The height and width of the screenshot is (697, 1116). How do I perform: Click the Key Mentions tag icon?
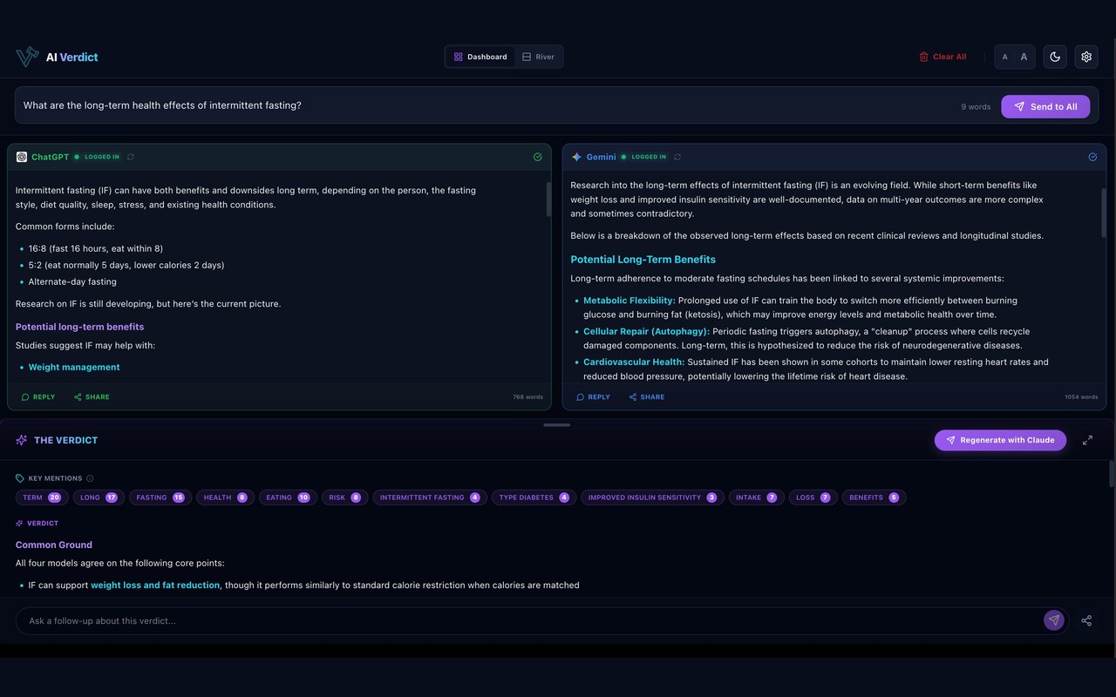(20, 478)
